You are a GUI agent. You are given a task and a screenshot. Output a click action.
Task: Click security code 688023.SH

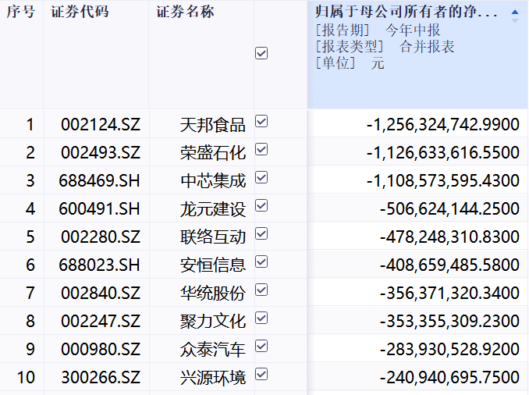(99, 265)
